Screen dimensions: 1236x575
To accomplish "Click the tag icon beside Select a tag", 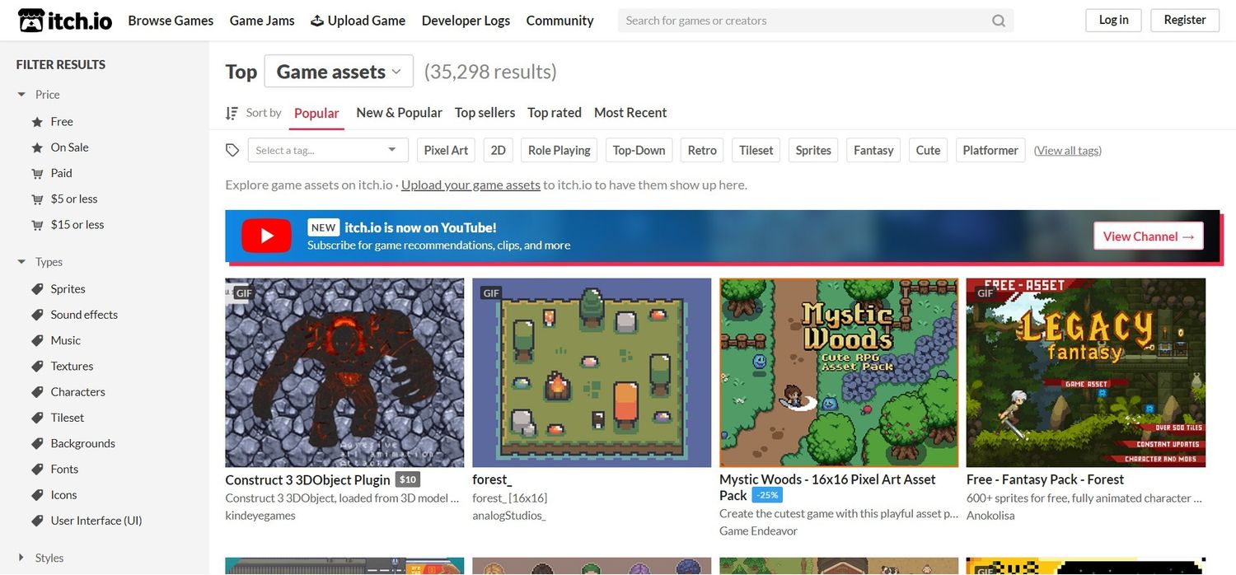I will pos(232,150).
